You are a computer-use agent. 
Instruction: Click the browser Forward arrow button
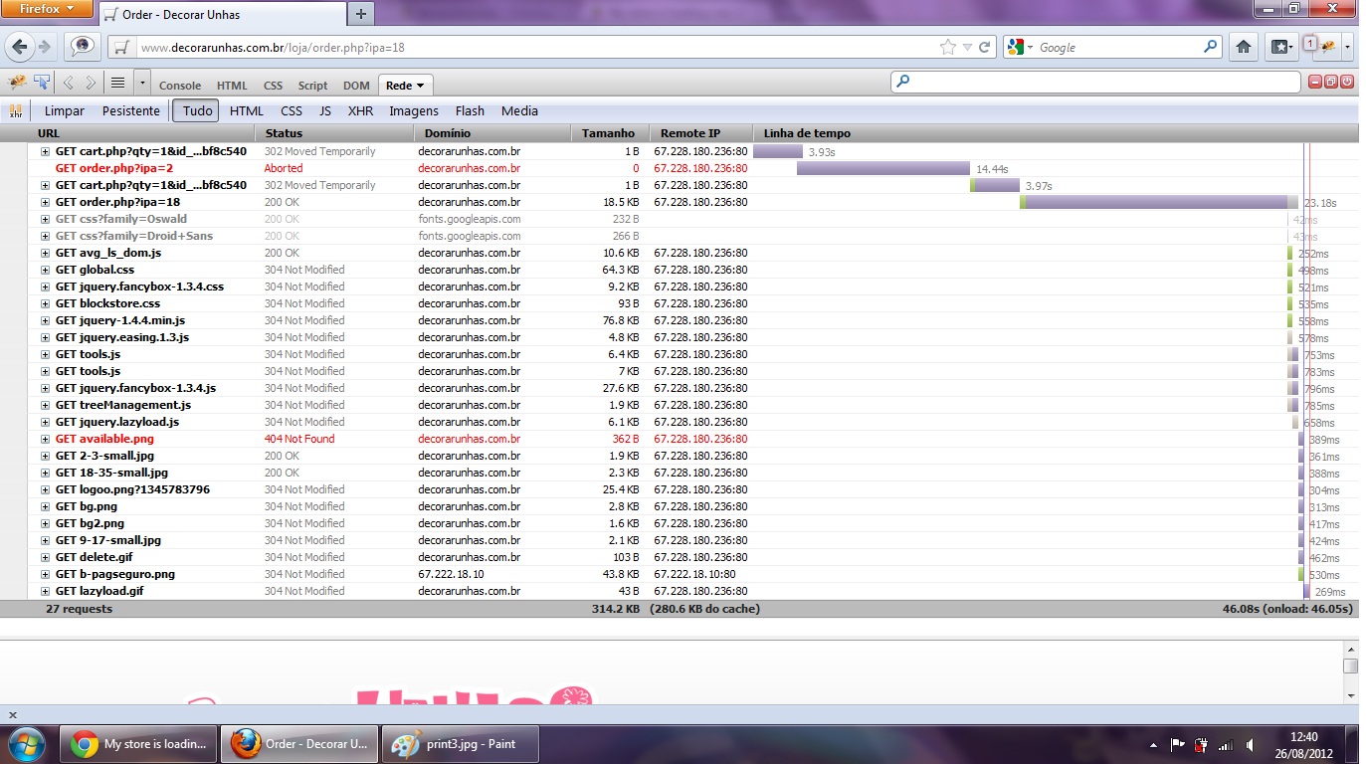point(44,47)
